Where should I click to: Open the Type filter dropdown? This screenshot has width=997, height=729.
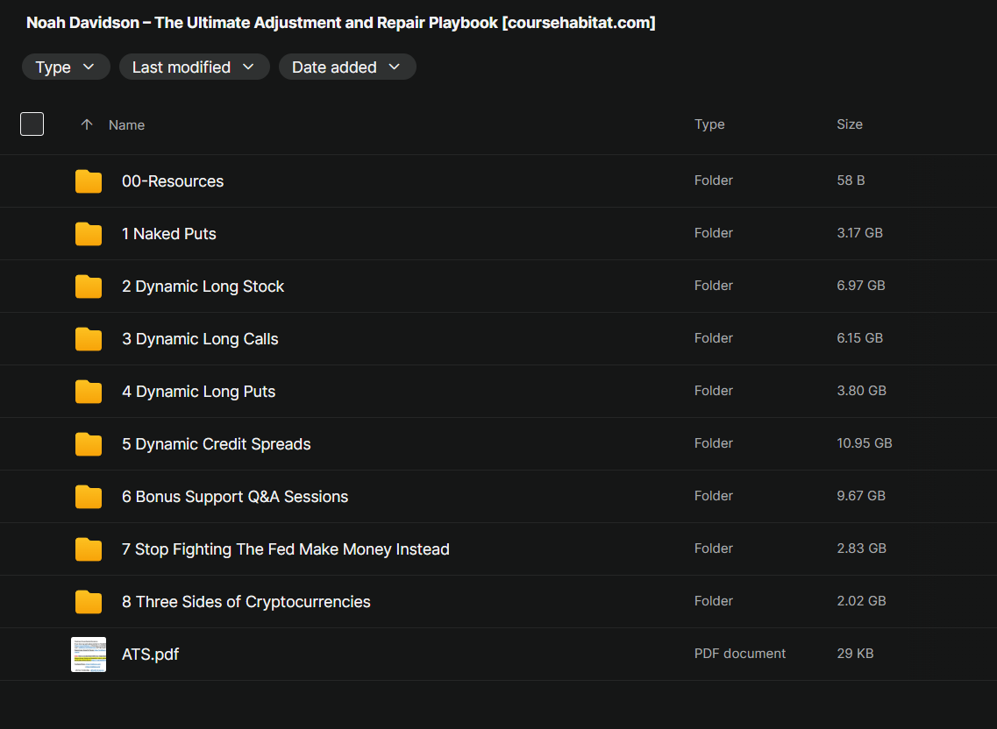point(66,67)
